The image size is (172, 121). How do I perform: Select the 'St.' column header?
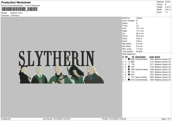pyautogui.click(x=133, y=57)
